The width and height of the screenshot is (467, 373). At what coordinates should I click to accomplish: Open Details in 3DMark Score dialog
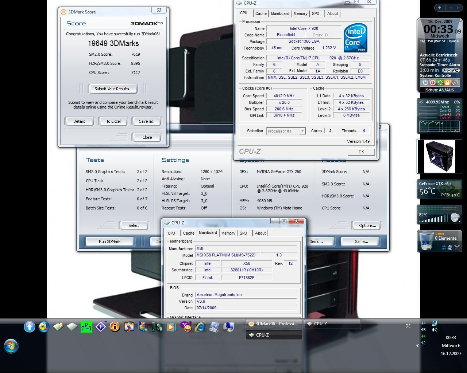pyautogui.click(x=81, y=121)
